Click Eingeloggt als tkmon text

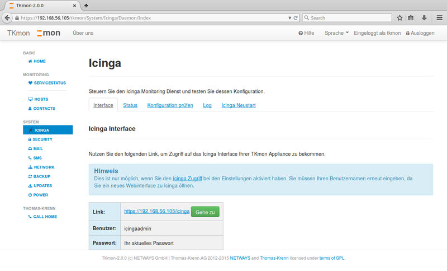[377, 33]
